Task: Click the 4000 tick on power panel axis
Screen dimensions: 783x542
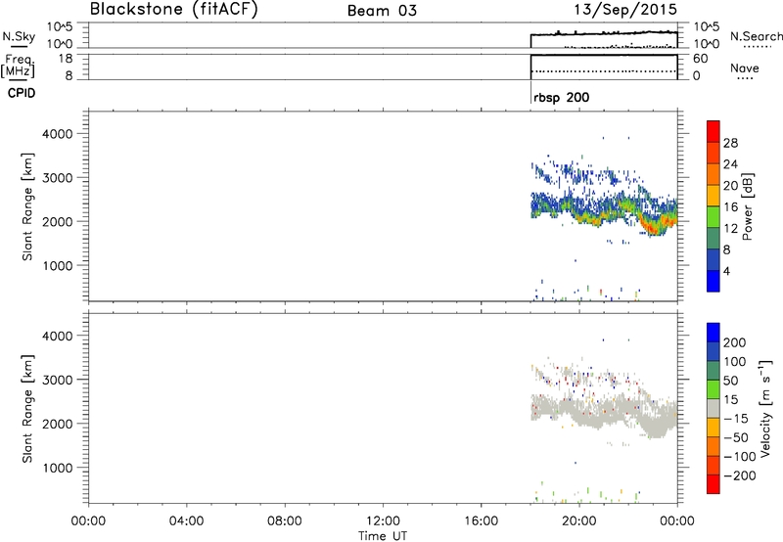Action: 58,134
